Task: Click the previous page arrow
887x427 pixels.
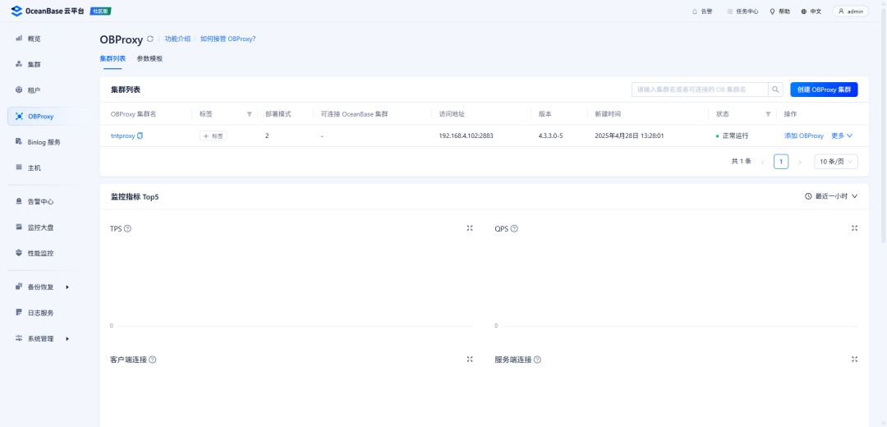Action: pyautogui.click(x=762, y=163)
